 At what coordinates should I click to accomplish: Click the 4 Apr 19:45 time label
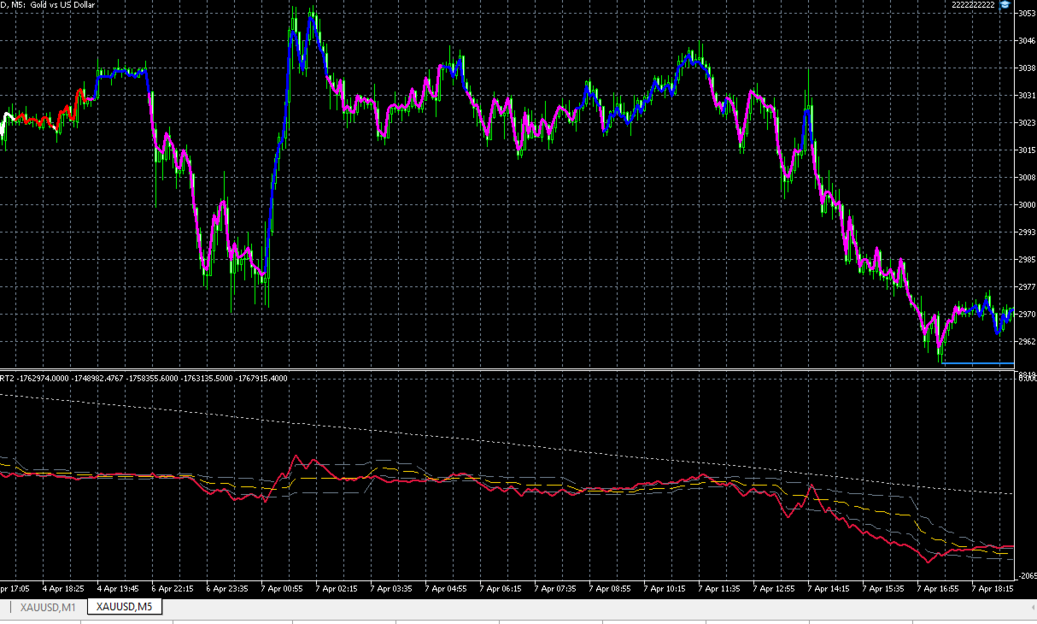pyautogui.click(x=117, y=589)
